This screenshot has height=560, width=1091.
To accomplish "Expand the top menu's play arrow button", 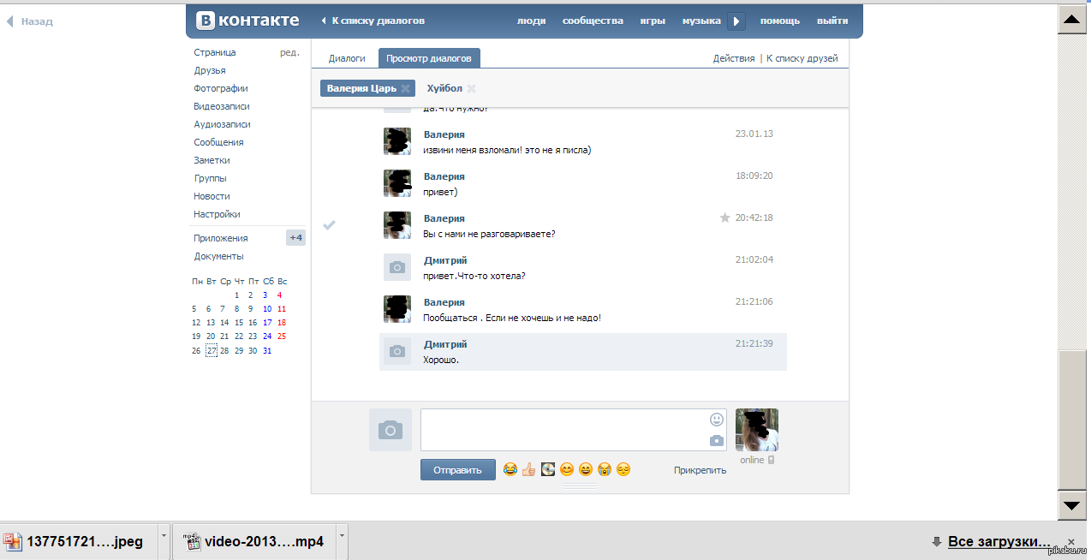I will 736,21.
